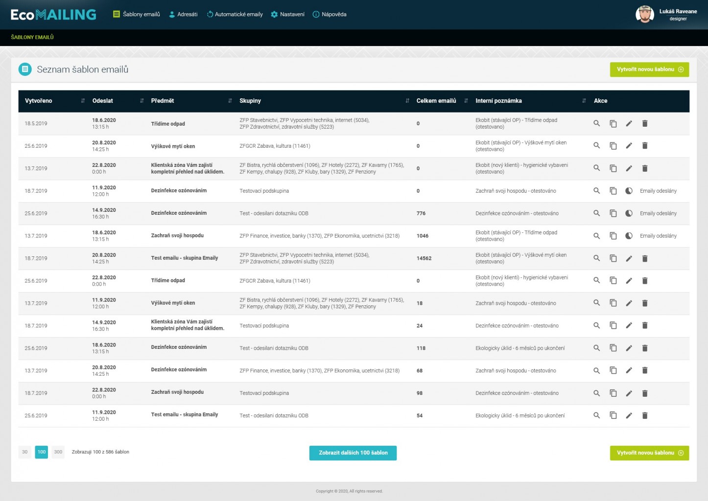This screenshot has height=501, width=708.
Task: Preview the Třídíme odpad template in first row
Action: 596,123
